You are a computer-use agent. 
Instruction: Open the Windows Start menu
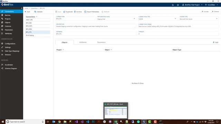[3, 122]
